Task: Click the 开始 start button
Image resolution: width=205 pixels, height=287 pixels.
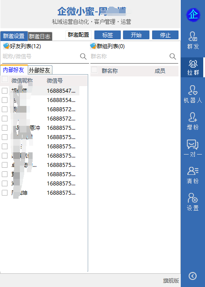Action: (x=136, y=35)
